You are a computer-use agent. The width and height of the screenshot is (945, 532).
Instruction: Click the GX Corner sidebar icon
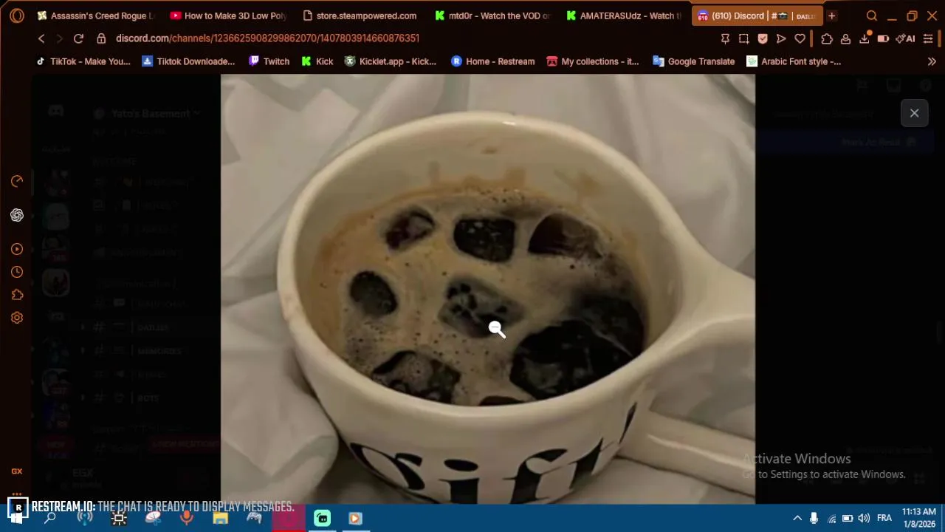[x=17, y=471]
